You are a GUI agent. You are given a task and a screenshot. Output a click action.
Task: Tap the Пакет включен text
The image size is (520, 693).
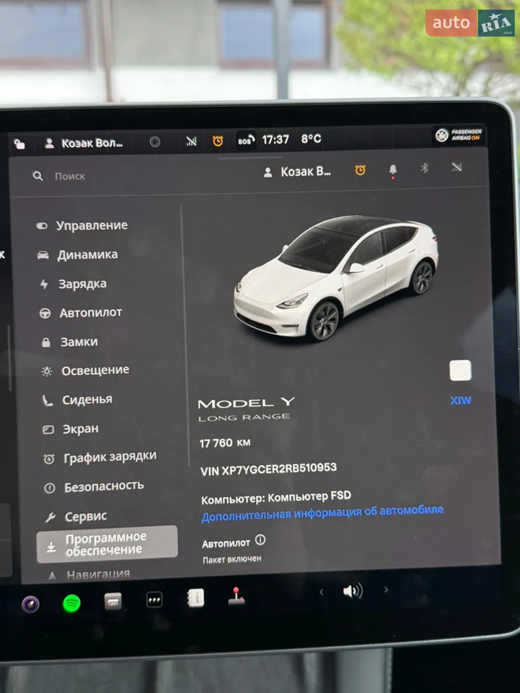point(232,559)
